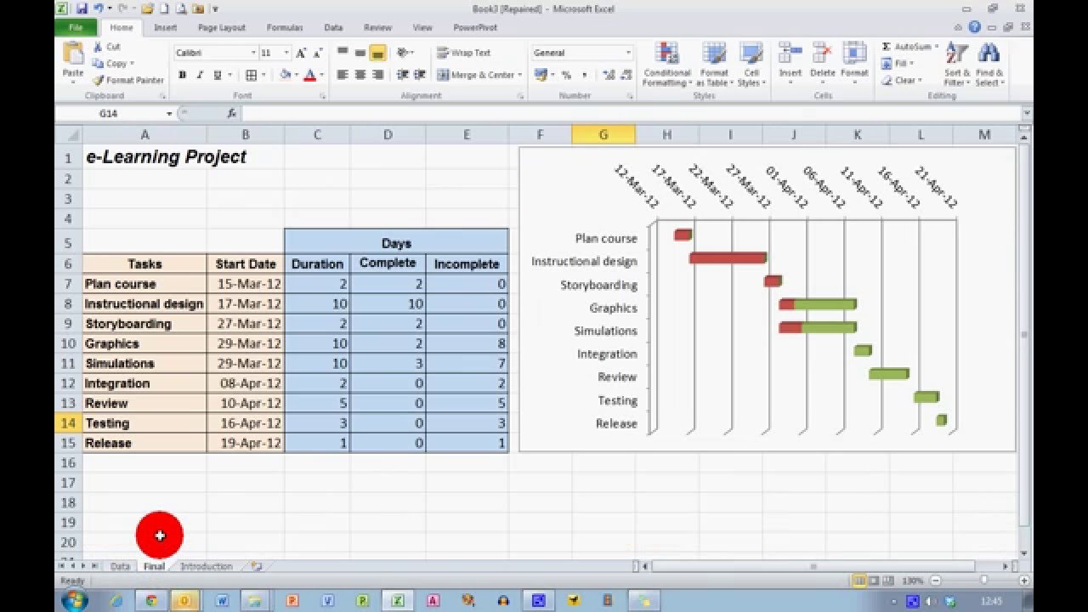Switch to Page Layout tab

click(221, 27)
